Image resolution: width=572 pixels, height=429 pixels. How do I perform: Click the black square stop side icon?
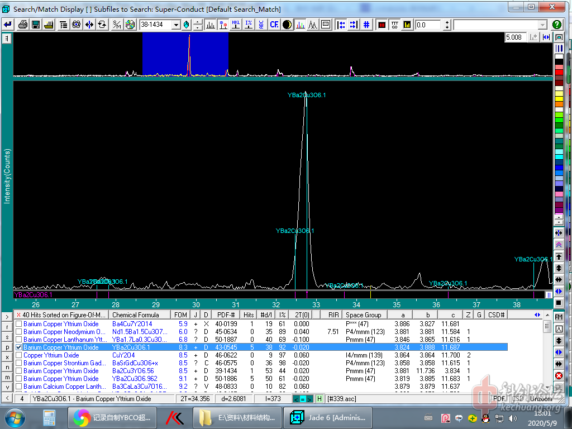pyautogui.click(x=559, y=303)
